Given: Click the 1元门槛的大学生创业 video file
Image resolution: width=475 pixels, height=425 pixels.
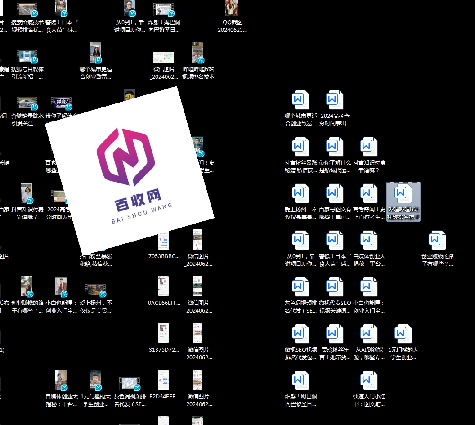Looking at the screenshot, I should (95, 389).
